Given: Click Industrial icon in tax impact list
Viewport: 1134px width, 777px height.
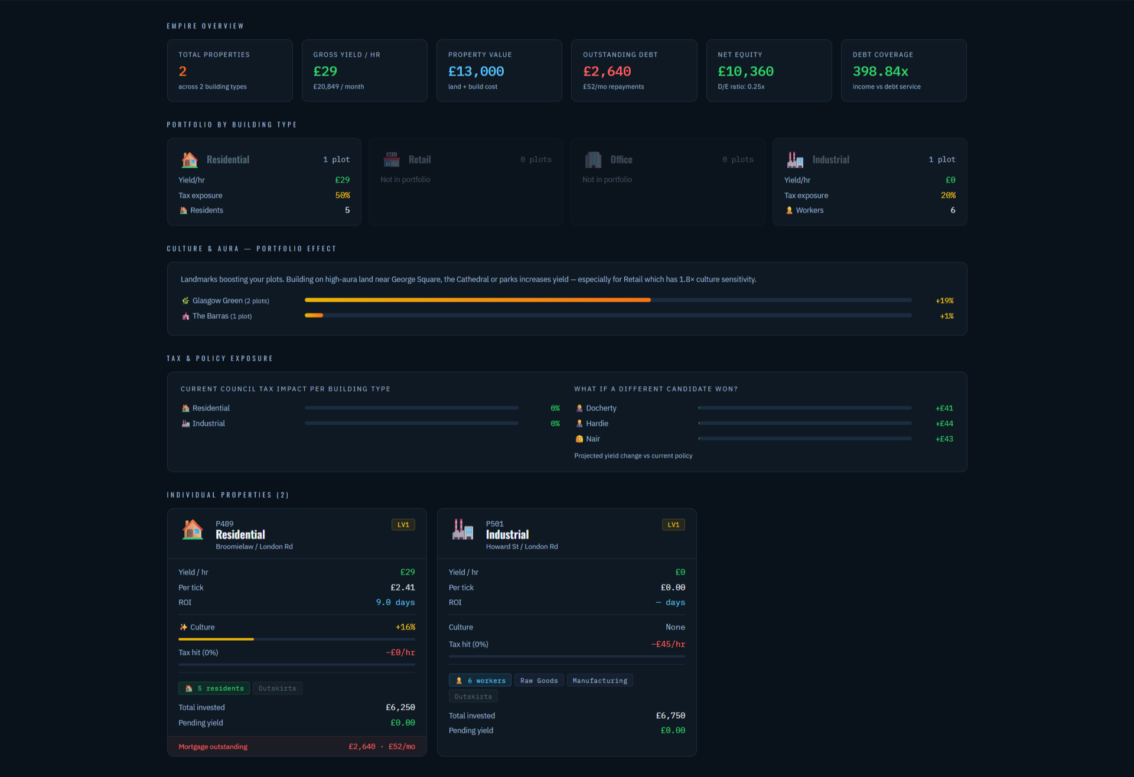Looking at the screenshot, I should (x=185, y=423).
